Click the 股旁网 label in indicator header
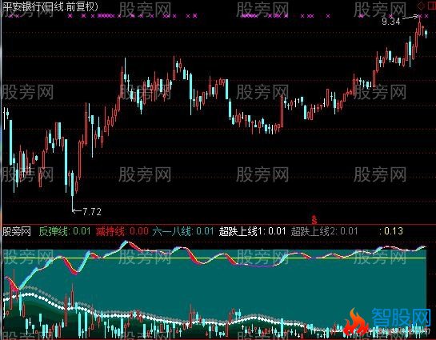The width and height of the screenshot is (436, 340). pyautogui.click(x=17, y=231)
